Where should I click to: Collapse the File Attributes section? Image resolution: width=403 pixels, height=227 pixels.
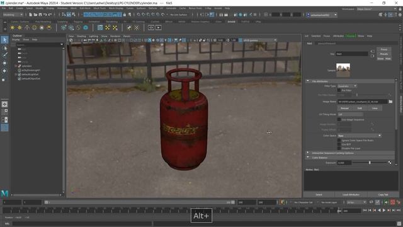tap(308, 81)
